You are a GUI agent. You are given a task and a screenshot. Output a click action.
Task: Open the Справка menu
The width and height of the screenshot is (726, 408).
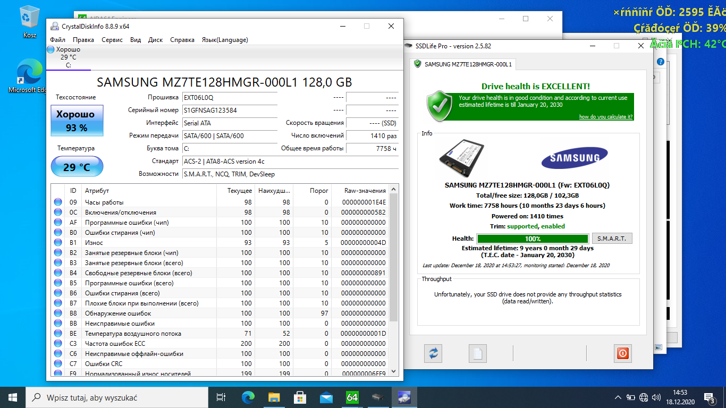coord(182,40)
